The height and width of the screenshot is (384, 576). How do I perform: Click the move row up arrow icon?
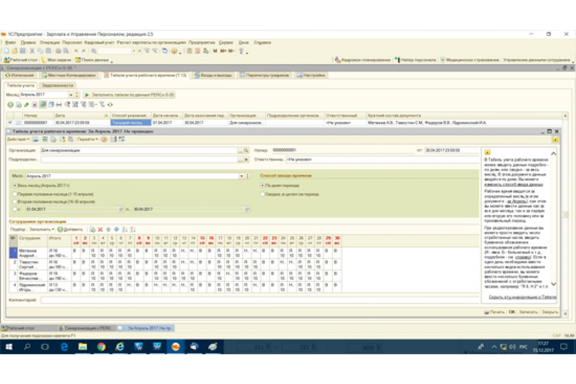108,229
